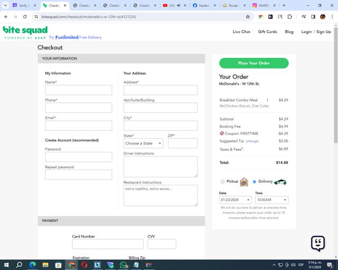
Task: Open the browser extensions puzzle icon
Action: point(290,16)
